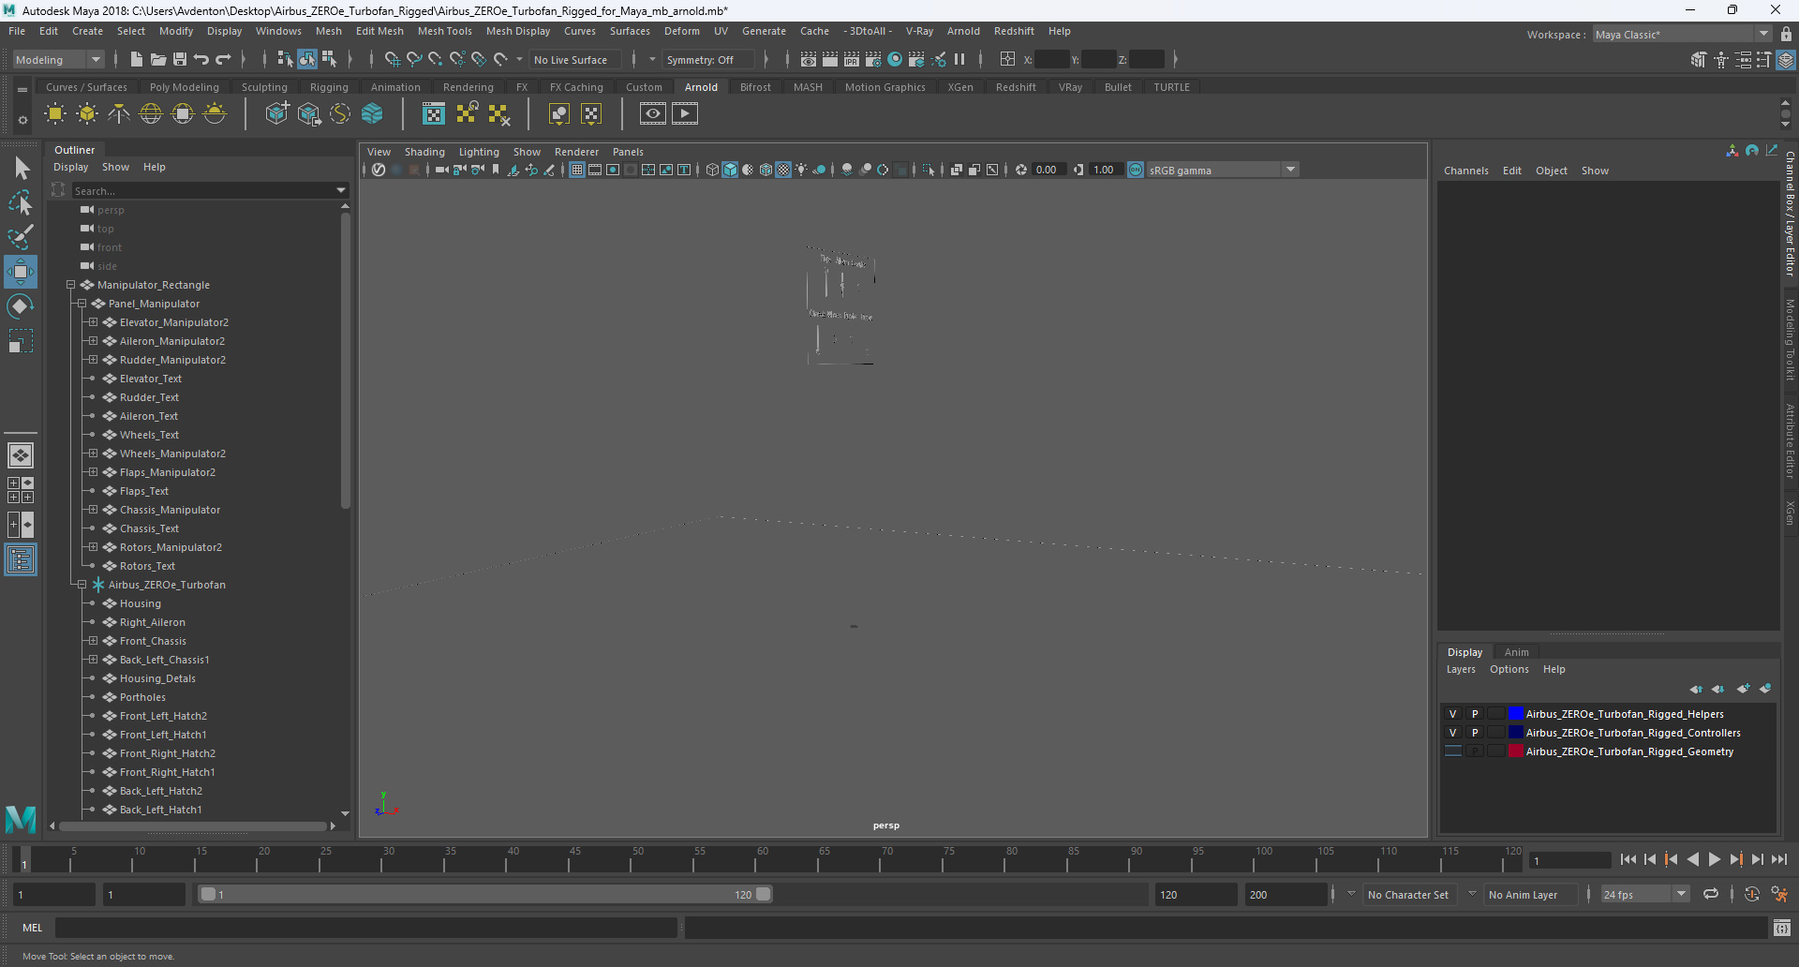The image size is (1799, 967).
Task: Click the MEL script language button
Action: [33, 928]
